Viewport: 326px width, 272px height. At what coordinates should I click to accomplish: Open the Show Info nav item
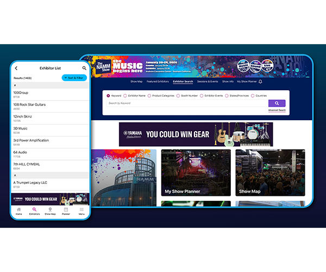tap(228, 82)
